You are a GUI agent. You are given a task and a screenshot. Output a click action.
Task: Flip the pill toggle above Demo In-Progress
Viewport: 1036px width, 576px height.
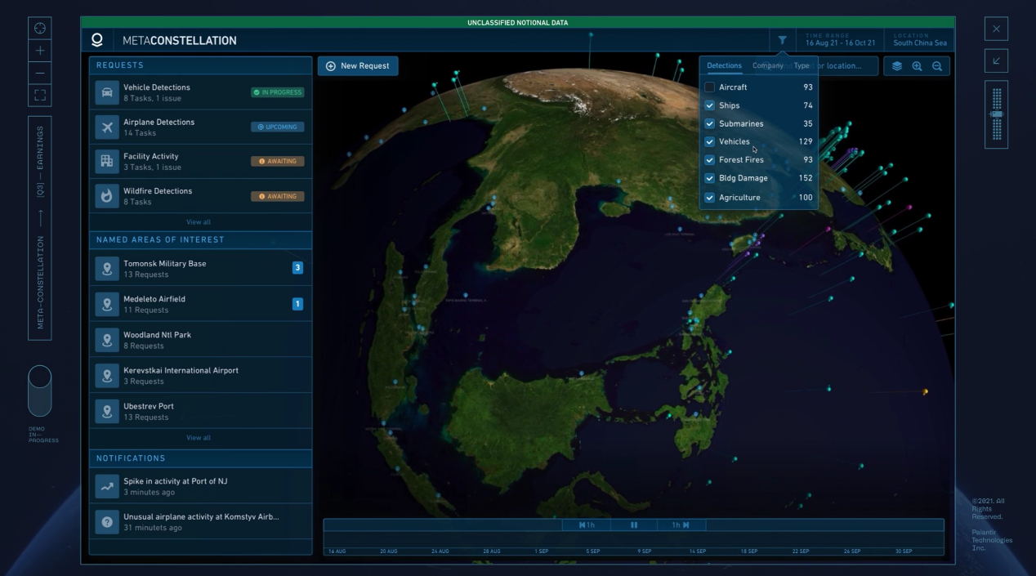39,391
